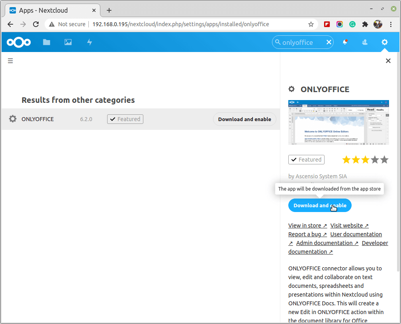This screenshot has height=324, width=401.
Task: Open the Chrome profile avatar
Action: tap(378, 24)
